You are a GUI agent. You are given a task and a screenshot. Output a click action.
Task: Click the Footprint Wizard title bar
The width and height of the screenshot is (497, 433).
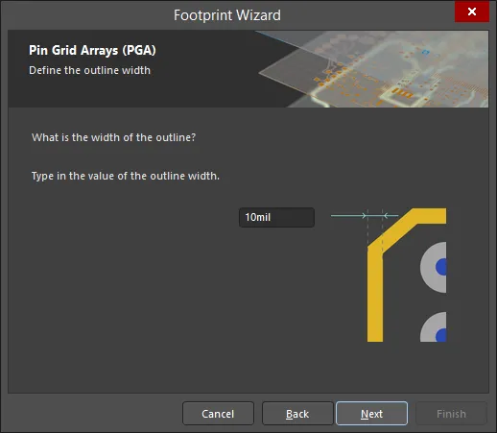click(x=227, y=15)
